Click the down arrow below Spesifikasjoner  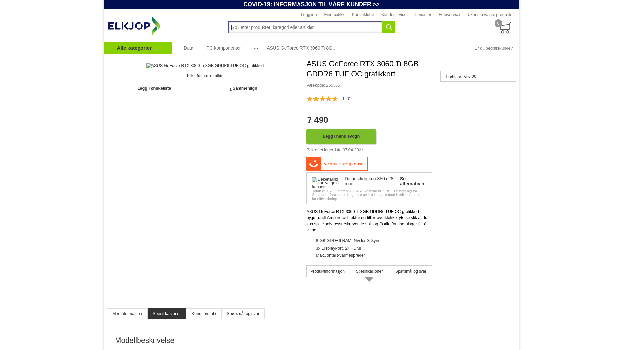click(369, 279)
